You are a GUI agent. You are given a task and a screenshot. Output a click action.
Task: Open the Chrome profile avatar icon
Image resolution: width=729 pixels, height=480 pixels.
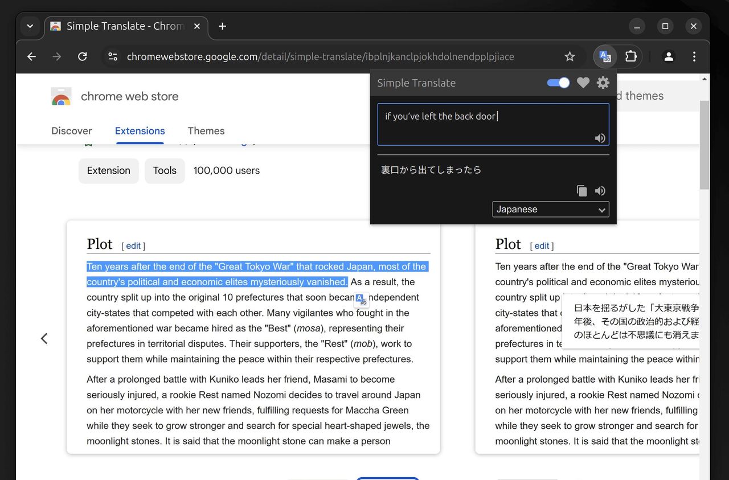coord(669,56)
